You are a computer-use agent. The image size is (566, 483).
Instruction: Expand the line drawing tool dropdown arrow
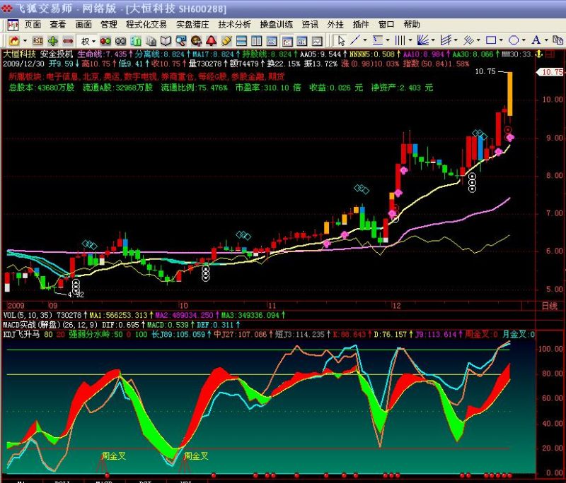tap(364, 40)
